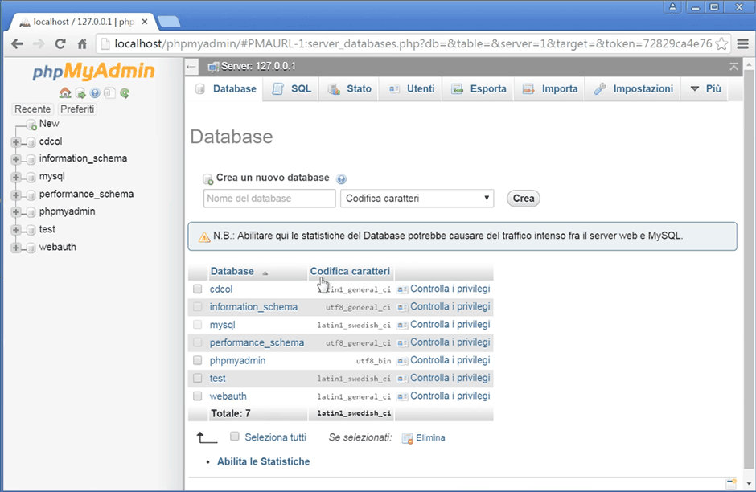Click the green reload navigation panel icon
This screenshot has width=756, height=492.
(x=125, y=93)
